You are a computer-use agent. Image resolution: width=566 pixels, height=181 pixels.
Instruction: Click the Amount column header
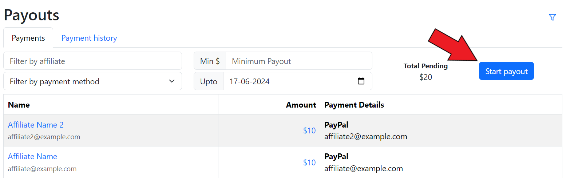[301, 105]
